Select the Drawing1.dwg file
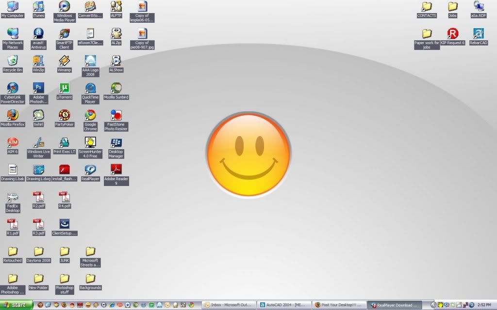Image resolution: width=497 pixels, height=310 pixels. click(38, 173)
